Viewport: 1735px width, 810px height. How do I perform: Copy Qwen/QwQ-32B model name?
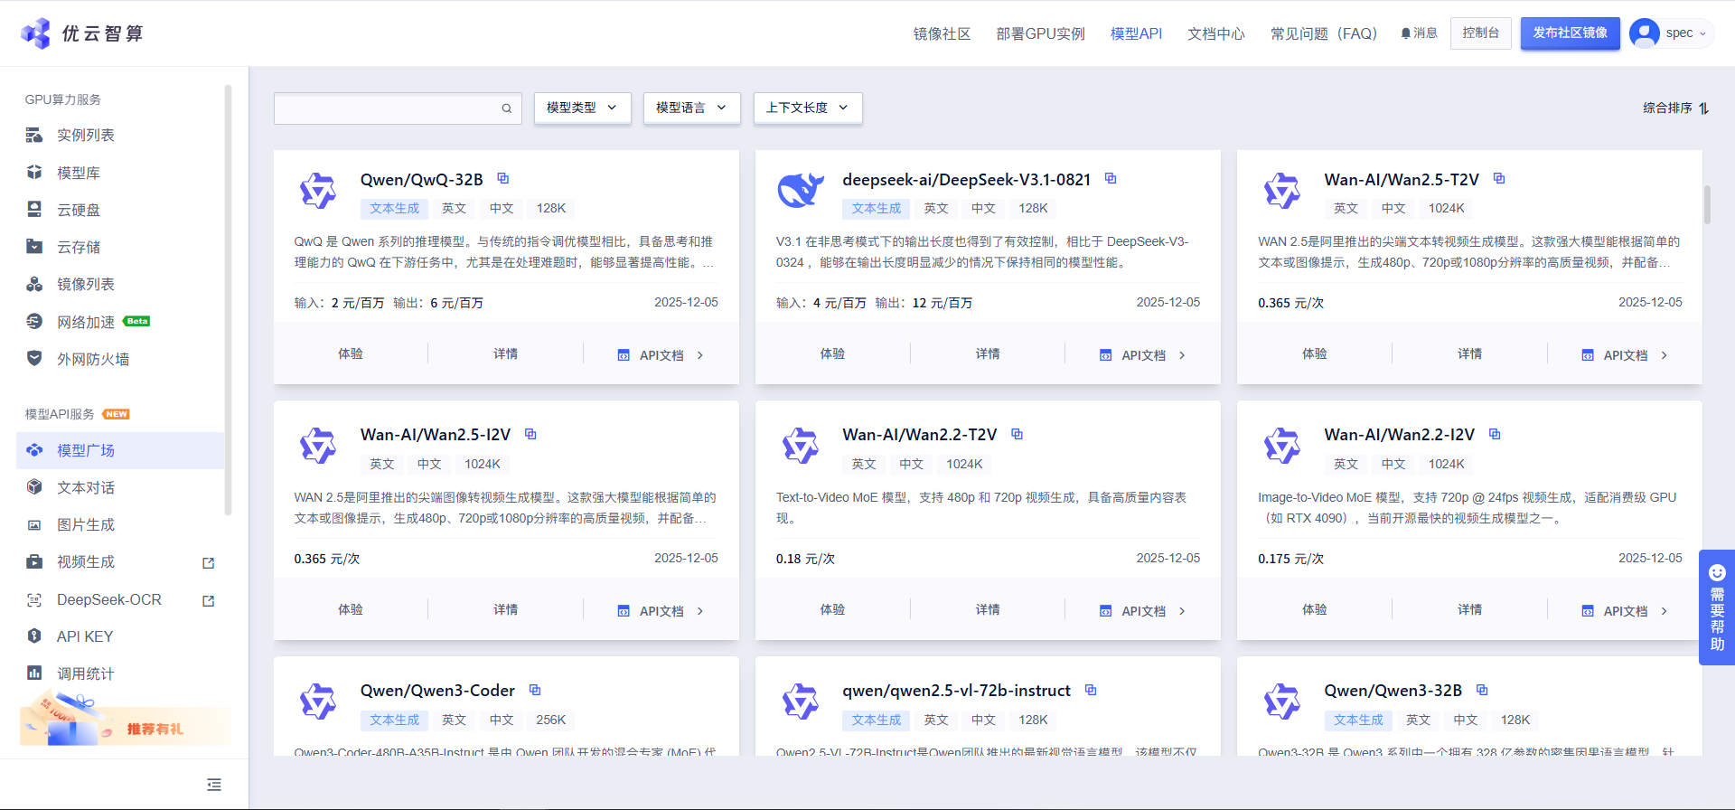[x=503, y=178]
